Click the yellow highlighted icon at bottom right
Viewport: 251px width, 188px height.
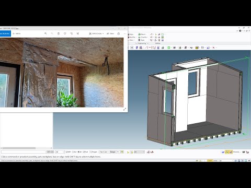pos(227,152)
